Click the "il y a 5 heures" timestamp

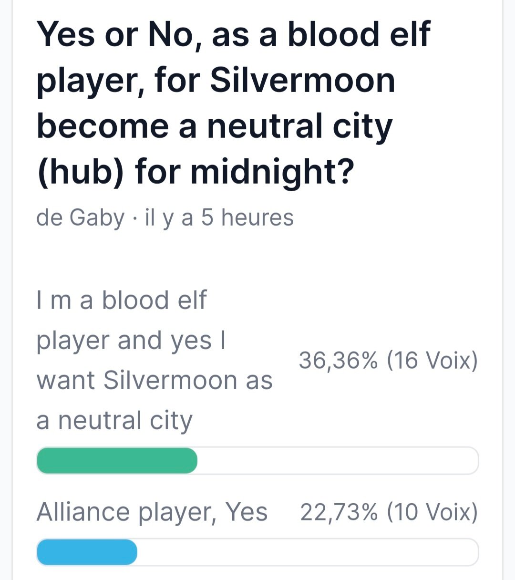tap(219, 218)
